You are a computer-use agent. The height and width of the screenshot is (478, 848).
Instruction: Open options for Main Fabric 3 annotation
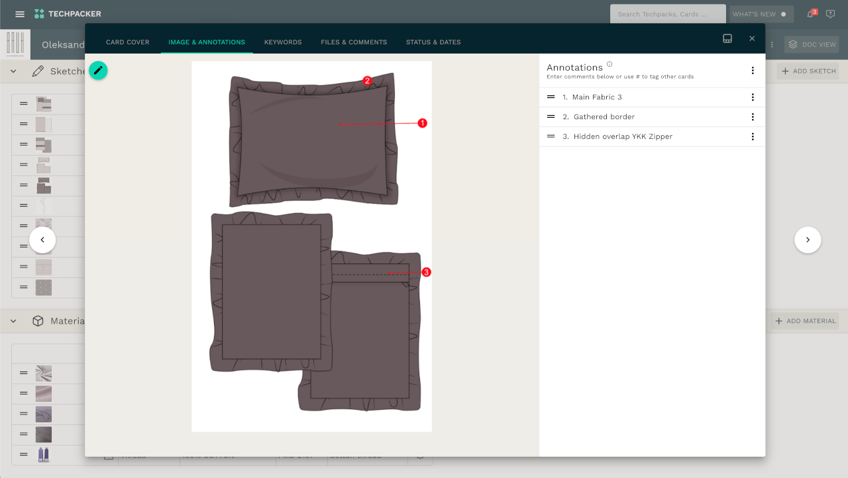(x=753, y=97)
